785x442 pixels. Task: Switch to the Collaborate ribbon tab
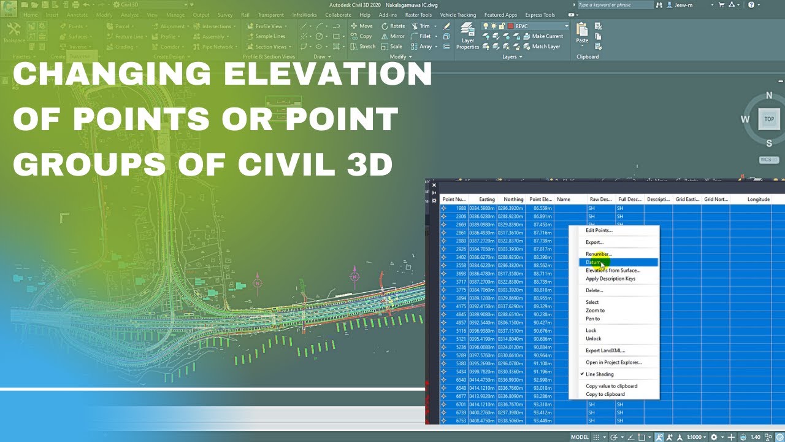pos(338,15)
